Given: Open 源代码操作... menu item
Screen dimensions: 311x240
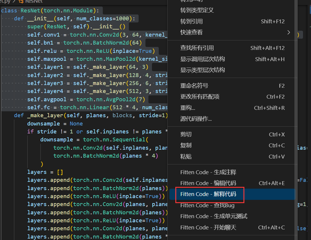Looking at the screenshot, I should pyautogui.click(x=196, y=119).
